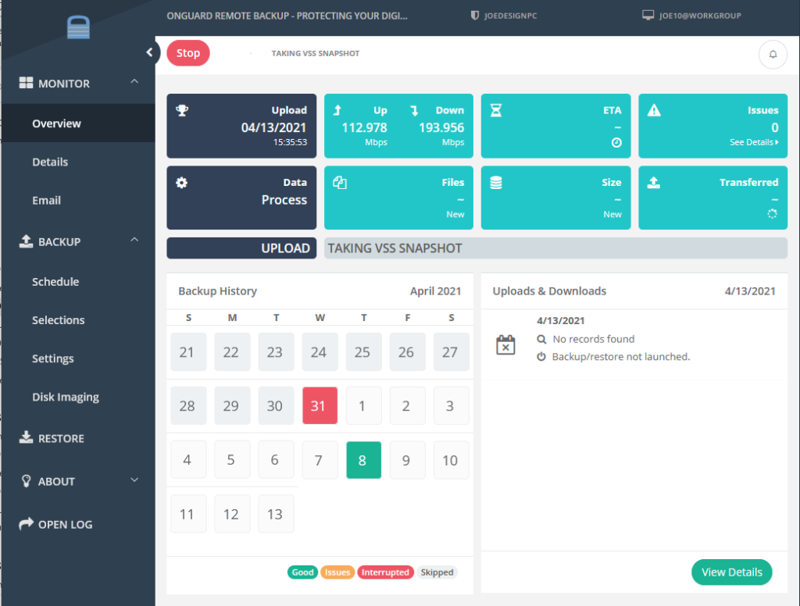
Task: Open the notification bell
Action: pos(773,54)
